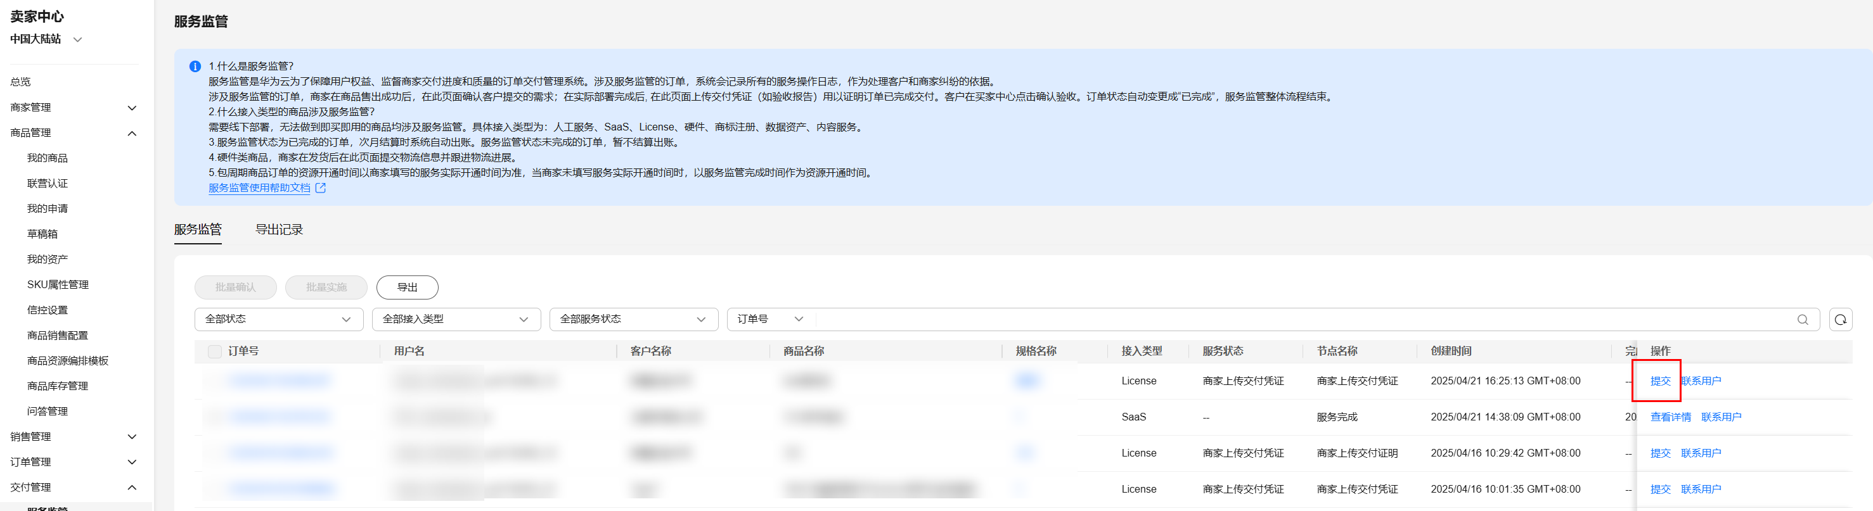The width and height of the screenshot is (1873, 511).
Task: Click the 服务状态 column header
Action: 1223,351
